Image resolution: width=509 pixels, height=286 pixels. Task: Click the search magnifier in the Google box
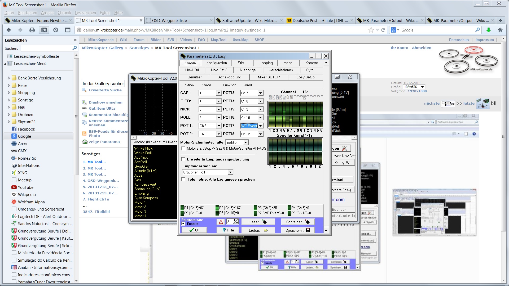coord(477,30)
